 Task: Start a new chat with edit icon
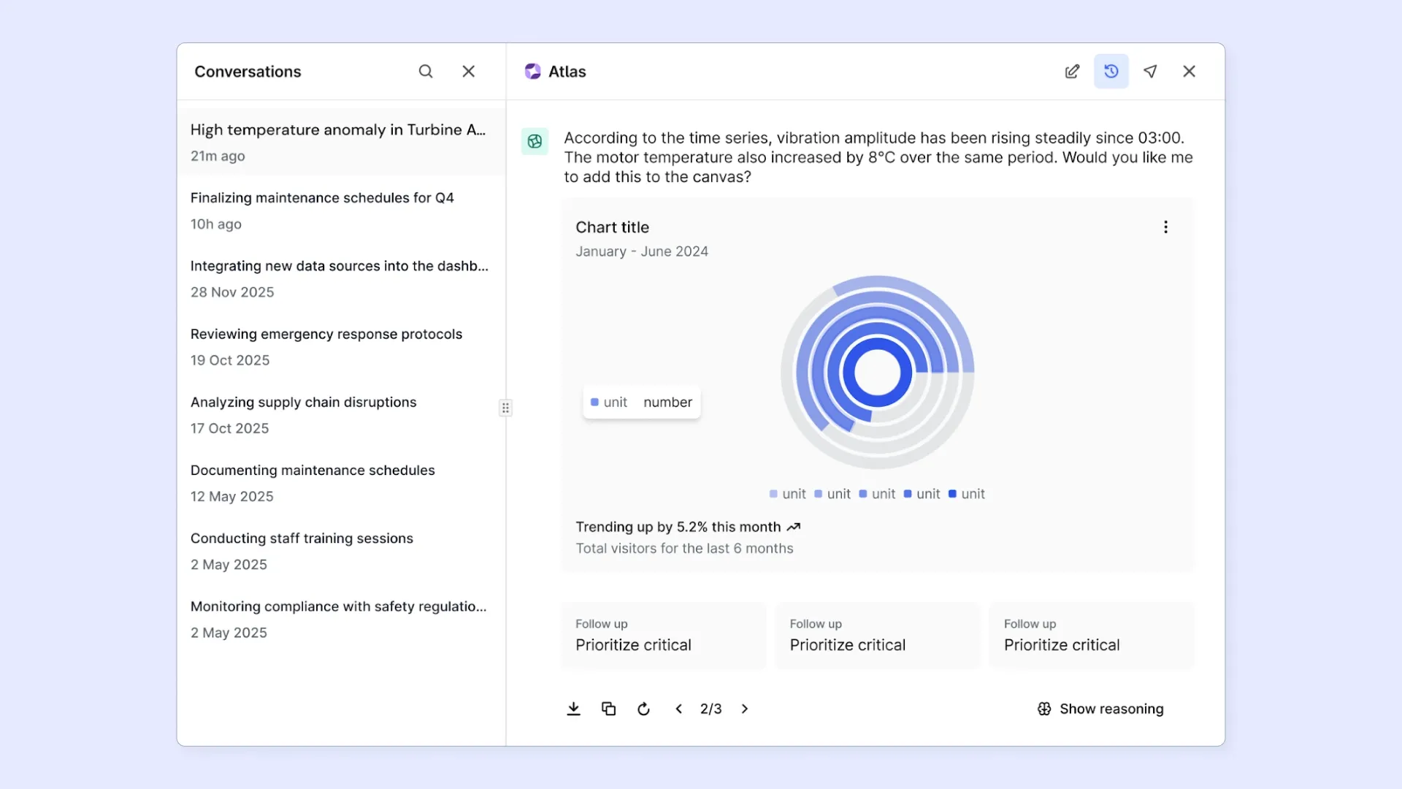pyautogui.click(x=1072, y=72)
